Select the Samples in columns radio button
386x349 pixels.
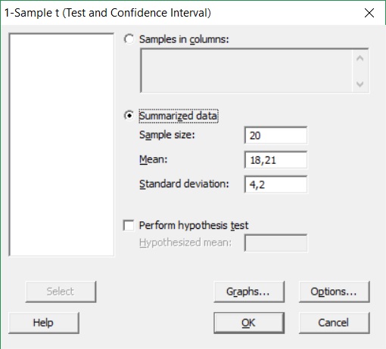129,39
